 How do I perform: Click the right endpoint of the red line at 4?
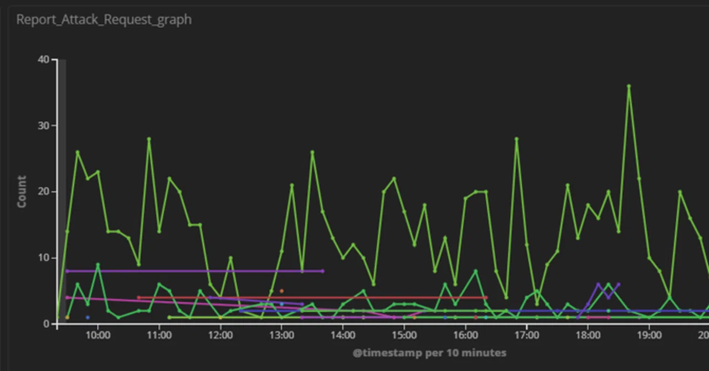point(486,298)
